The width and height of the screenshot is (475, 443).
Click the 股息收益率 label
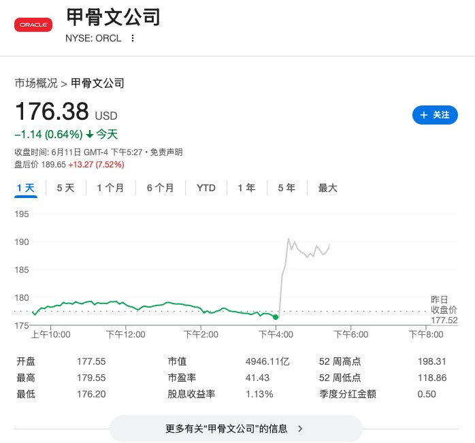pyautogui.click(x=191, y=394)
